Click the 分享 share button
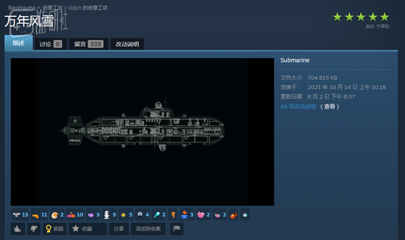The image size is (405, 240). pyautogui.click(x=119, y=229)
